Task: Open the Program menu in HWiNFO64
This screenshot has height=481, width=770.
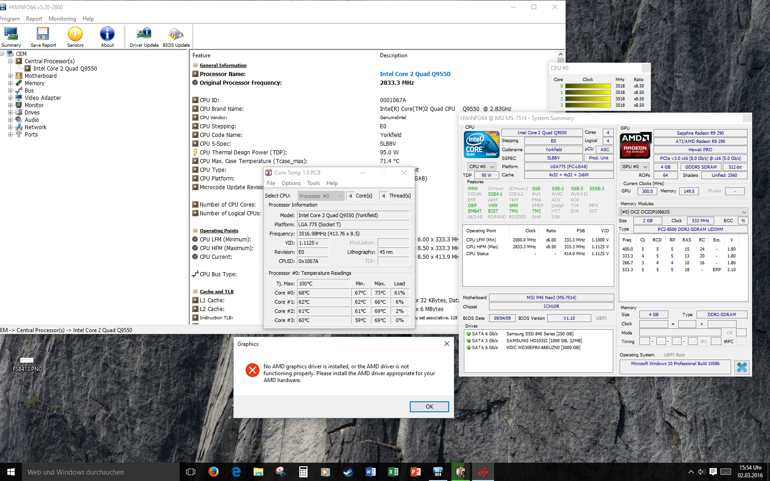Action: (x=10, y=19)
